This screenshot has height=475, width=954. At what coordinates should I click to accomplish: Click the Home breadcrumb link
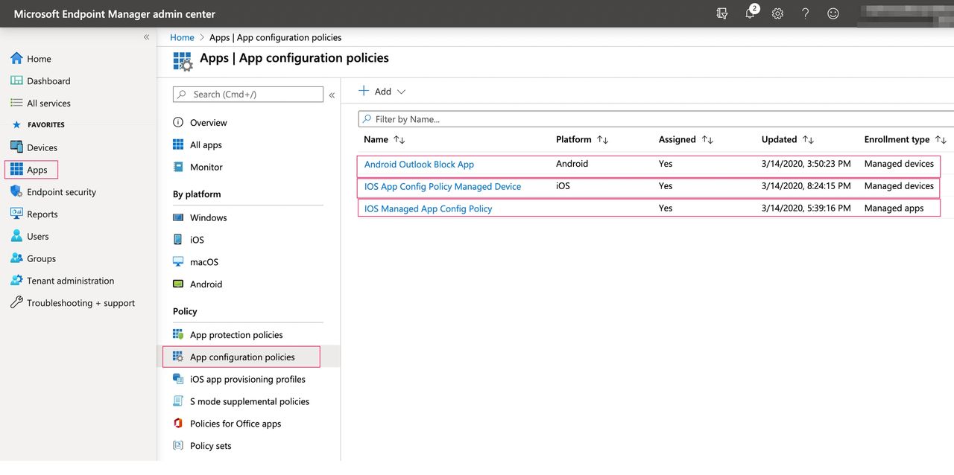click(x=182, y=37)
